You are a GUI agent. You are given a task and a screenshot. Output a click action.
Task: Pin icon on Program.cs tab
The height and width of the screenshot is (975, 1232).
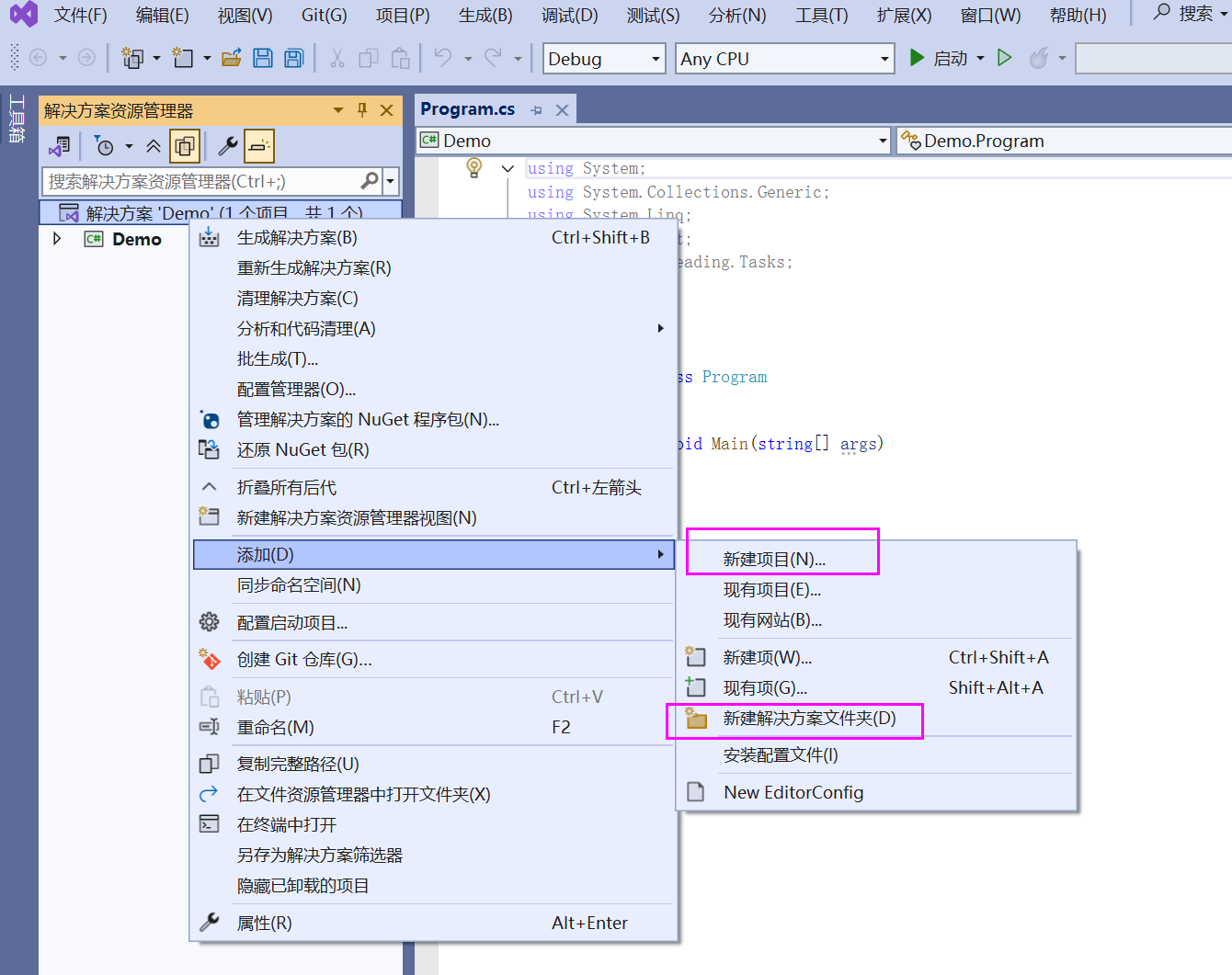point(537,110)
